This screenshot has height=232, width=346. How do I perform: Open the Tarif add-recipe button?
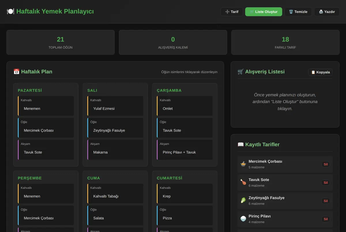click(232, 12)
